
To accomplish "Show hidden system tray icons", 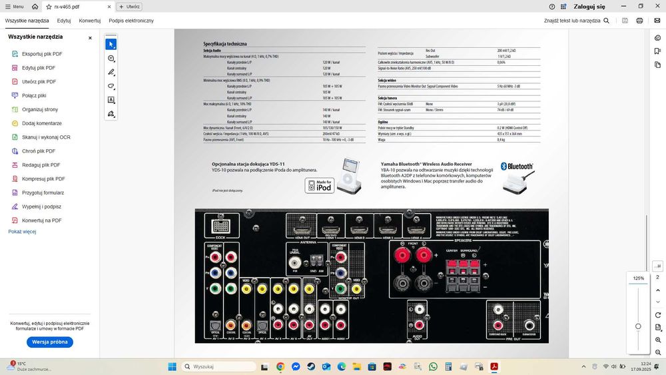I will coord(583,366).
